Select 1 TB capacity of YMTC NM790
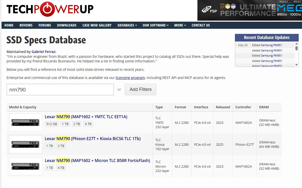 pyautogui.click(x=65, y=124)
